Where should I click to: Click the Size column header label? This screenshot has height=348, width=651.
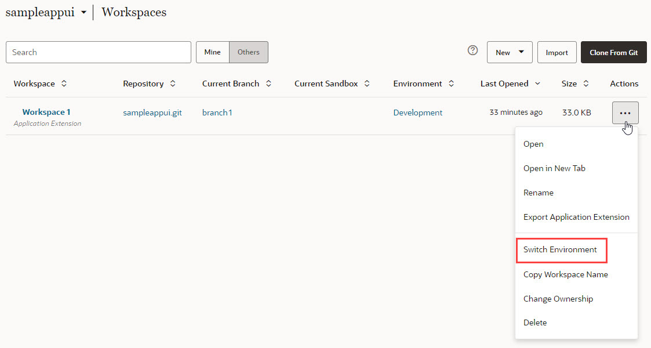pos(569,84)
